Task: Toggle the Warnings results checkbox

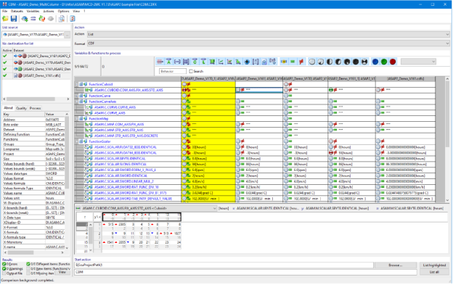Action: [4, 268]
